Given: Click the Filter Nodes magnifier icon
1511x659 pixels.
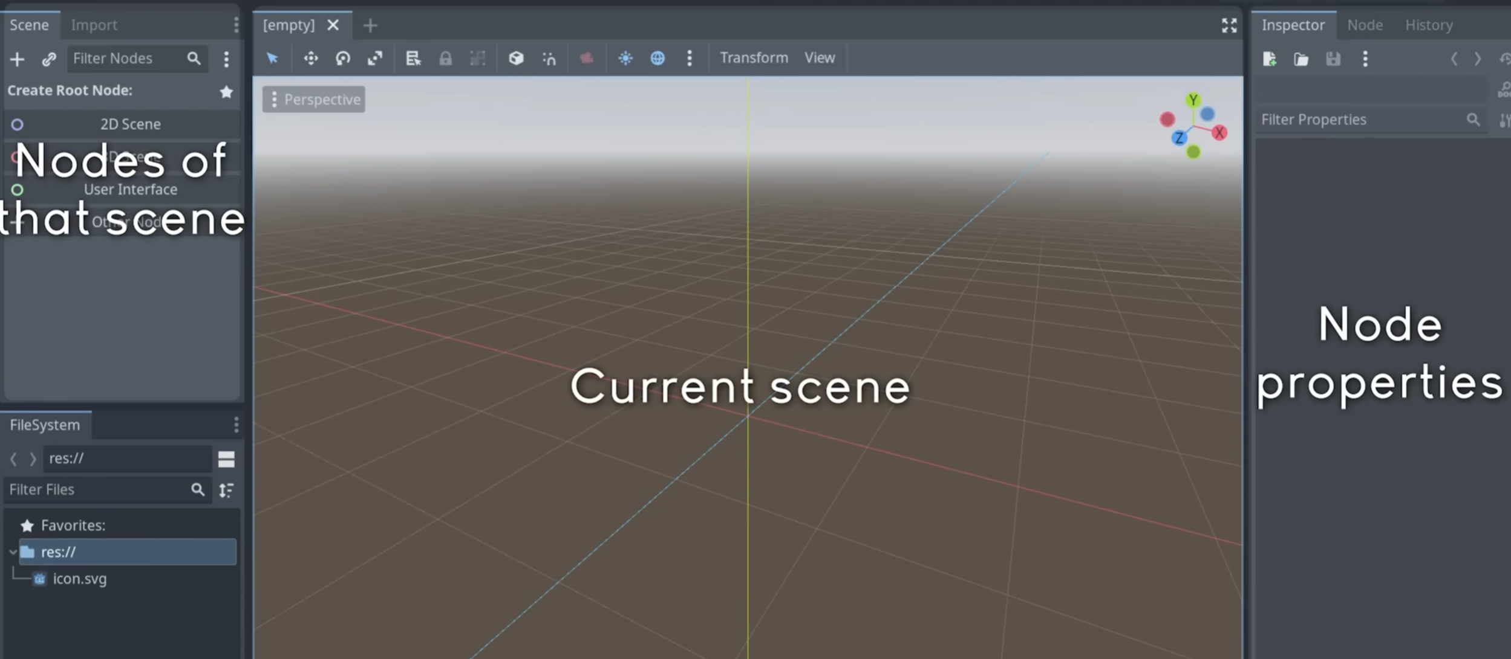Looking at the screenshot, I should (194, 59).
